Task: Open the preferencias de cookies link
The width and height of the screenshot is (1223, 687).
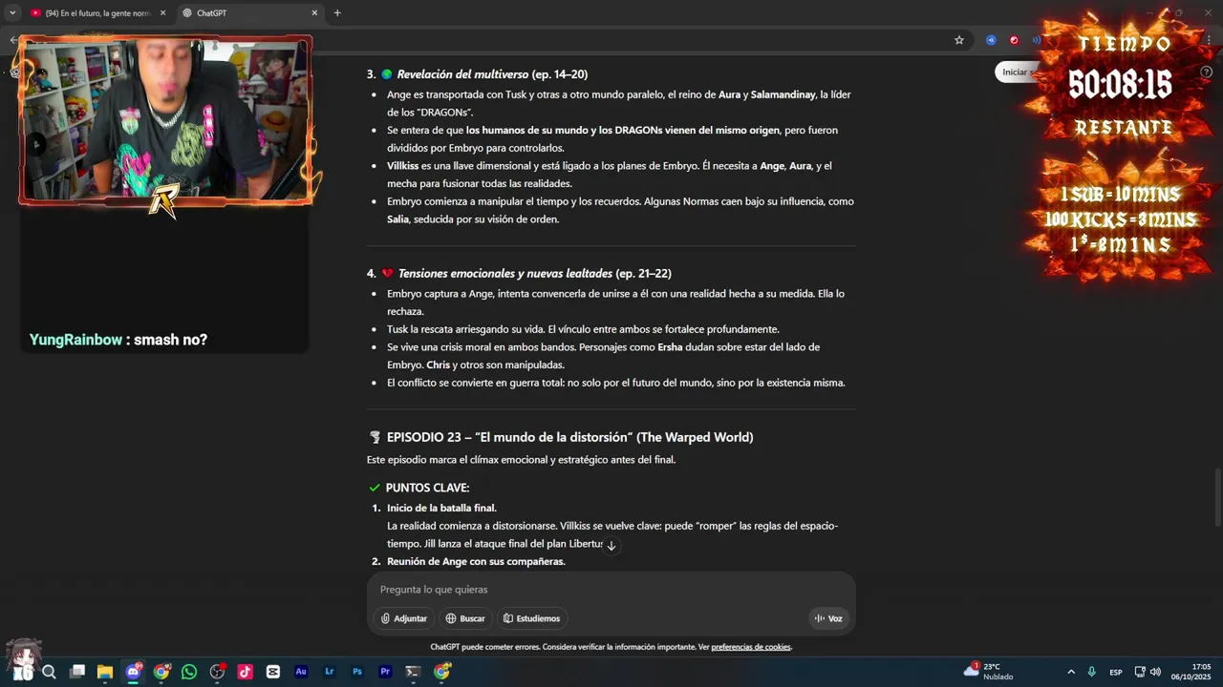Action: pyautogui.click(x=751, y=647)
